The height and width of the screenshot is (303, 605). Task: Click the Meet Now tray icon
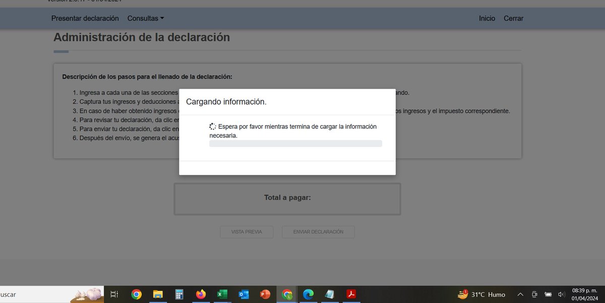pyautogui.click(x=534, y=294)
